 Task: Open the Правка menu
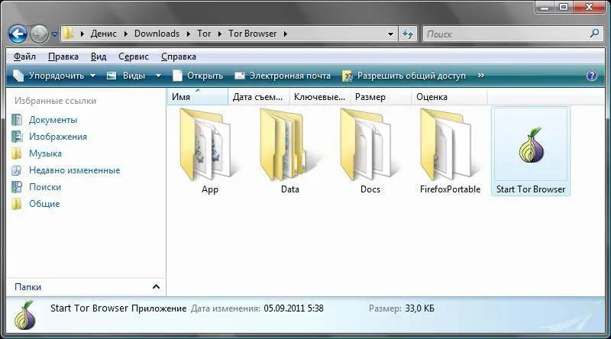tap(63, 56)
